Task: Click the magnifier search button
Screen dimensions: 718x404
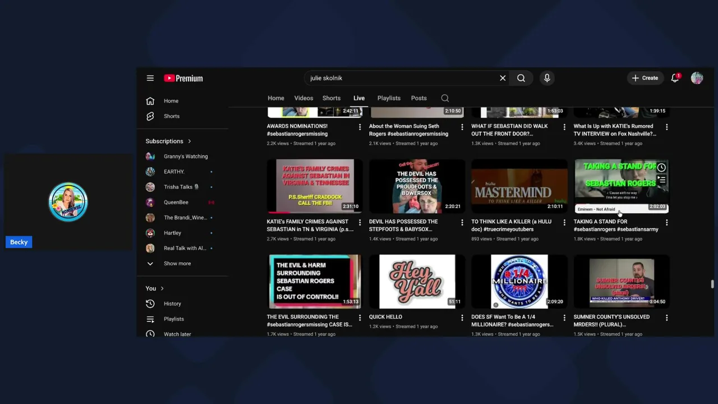Action: pos(521,78)
